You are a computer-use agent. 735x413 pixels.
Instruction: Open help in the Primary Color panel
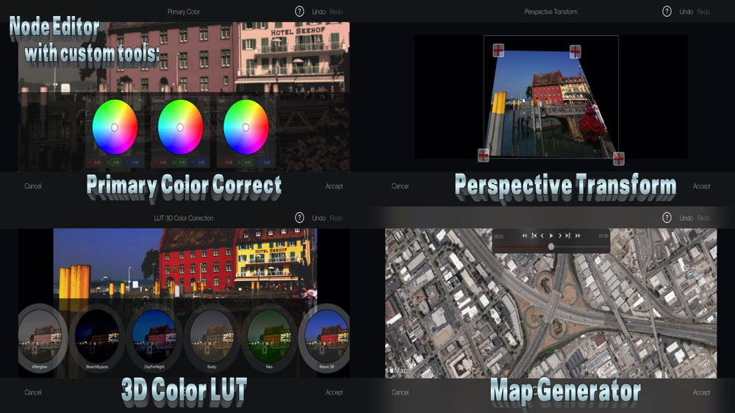[x=300, y=12]
